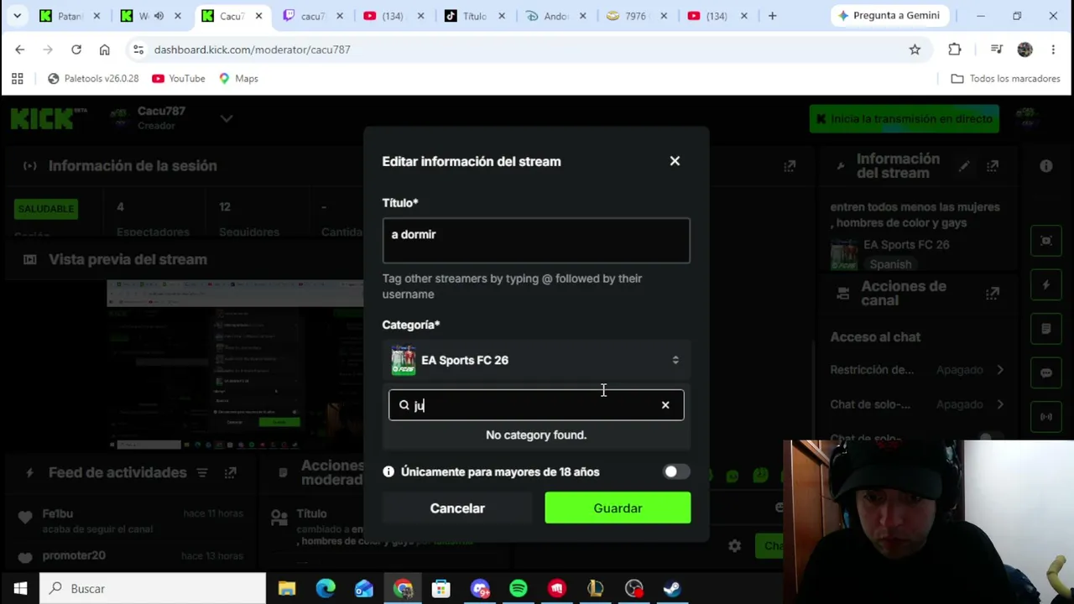1074x604 pixels.
Task: Open Steam from the taskbar
Action: pyautogui.click(x=672, y=589)
